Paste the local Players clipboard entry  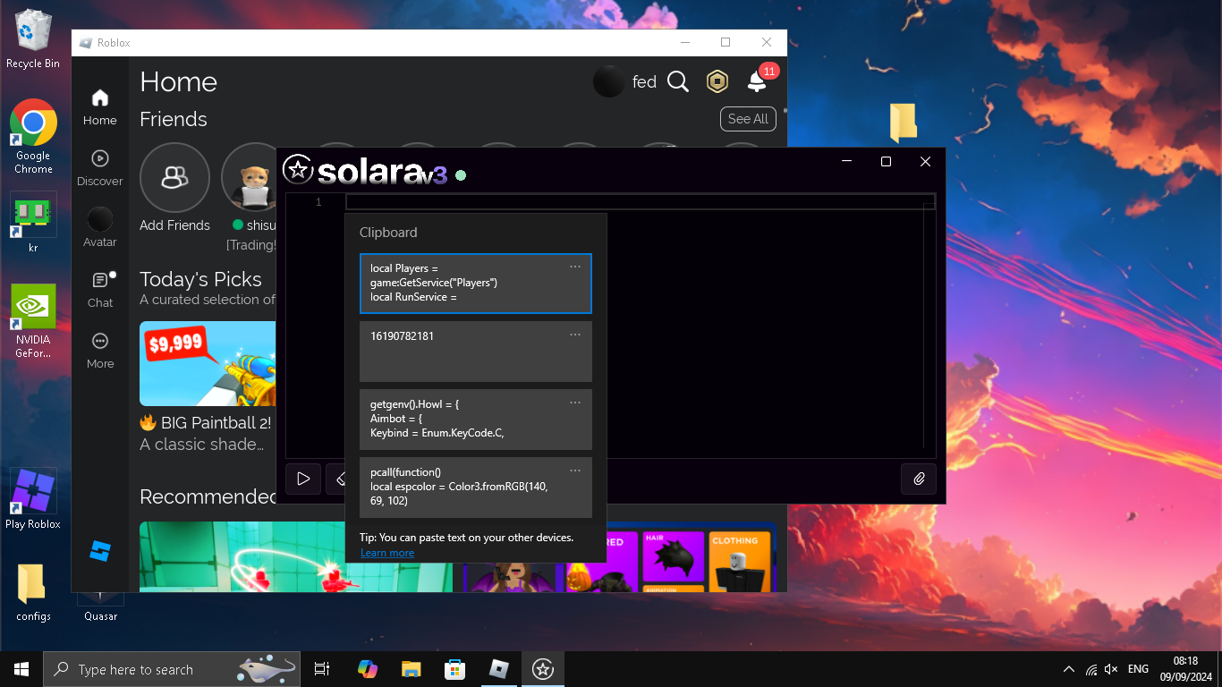click(476, 284)
